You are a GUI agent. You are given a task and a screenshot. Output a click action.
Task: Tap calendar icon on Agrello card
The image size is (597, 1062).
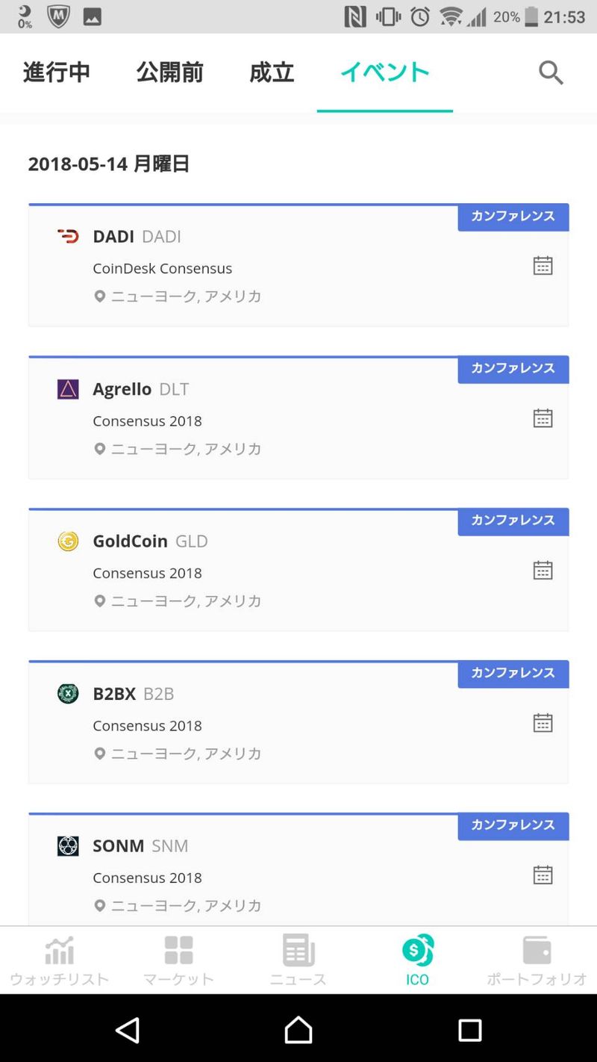pos(543,418)
